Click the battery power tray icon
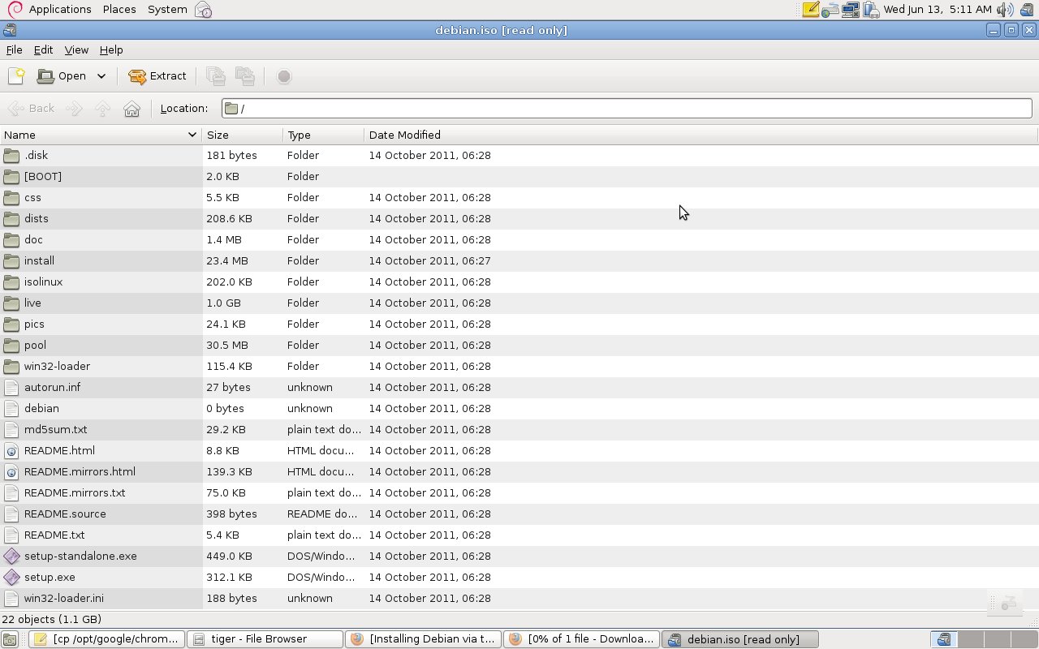Screen dimensions: 1039x649 (x=871, y=10)
